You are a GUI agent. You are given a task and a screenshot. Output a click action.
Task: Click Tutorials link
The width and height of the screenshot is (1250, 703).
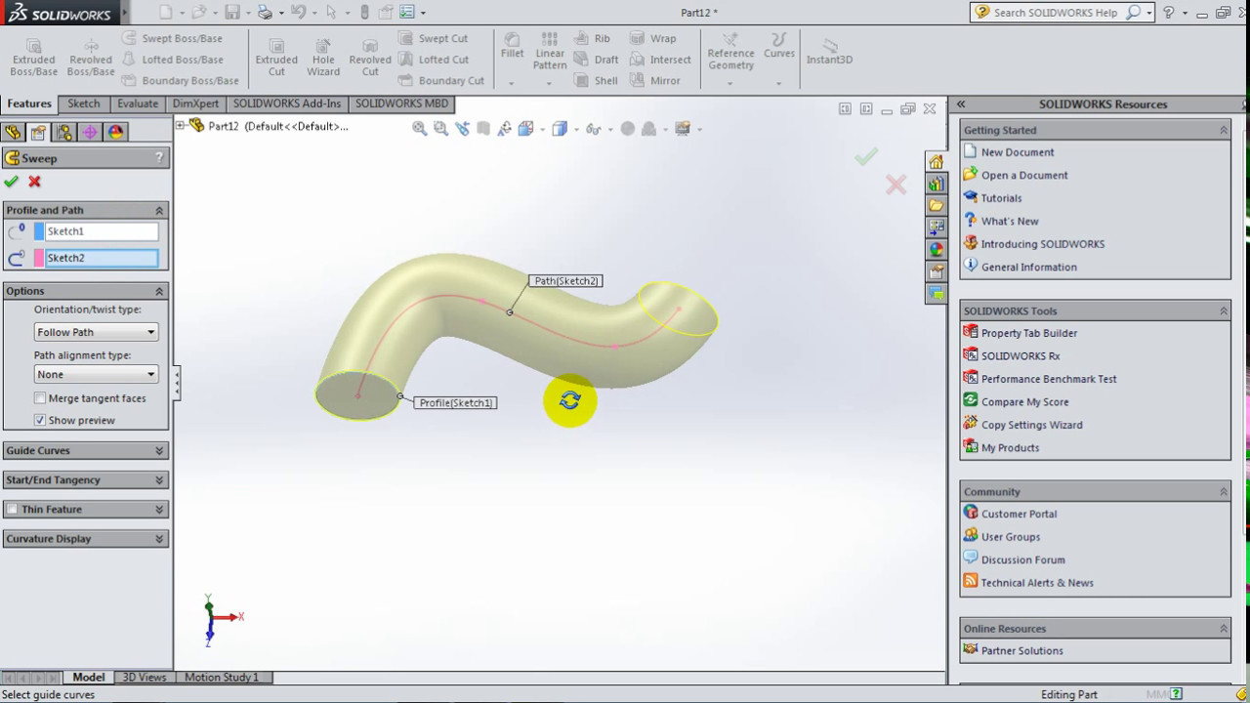point(1001,198)
